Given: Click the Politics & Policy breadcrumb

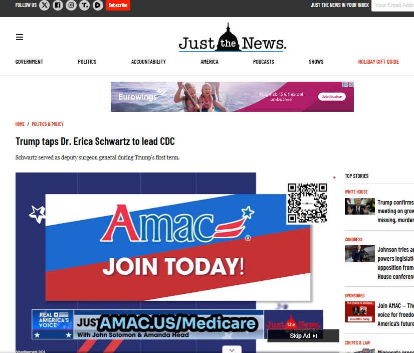Looking at the screenshot, I should click(48, 124).
